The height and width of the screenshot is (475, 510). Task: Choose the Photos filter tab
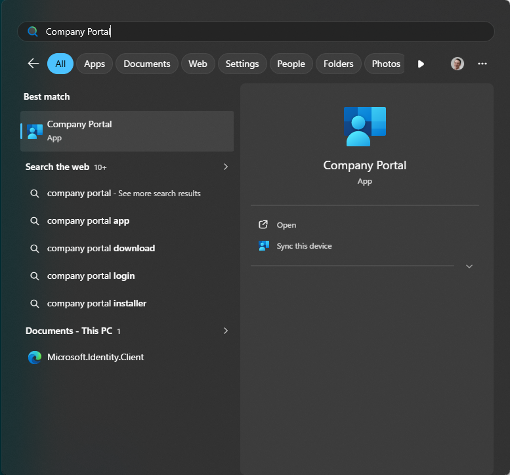tap(386, 64)
